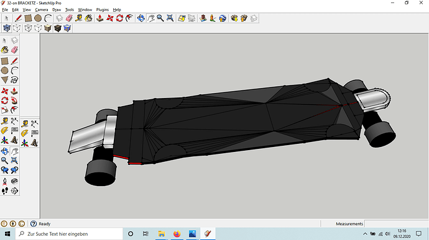Open File Explorer from the taskbar
The width and height of the screenshot is (429, 240).
pos(162,234)
